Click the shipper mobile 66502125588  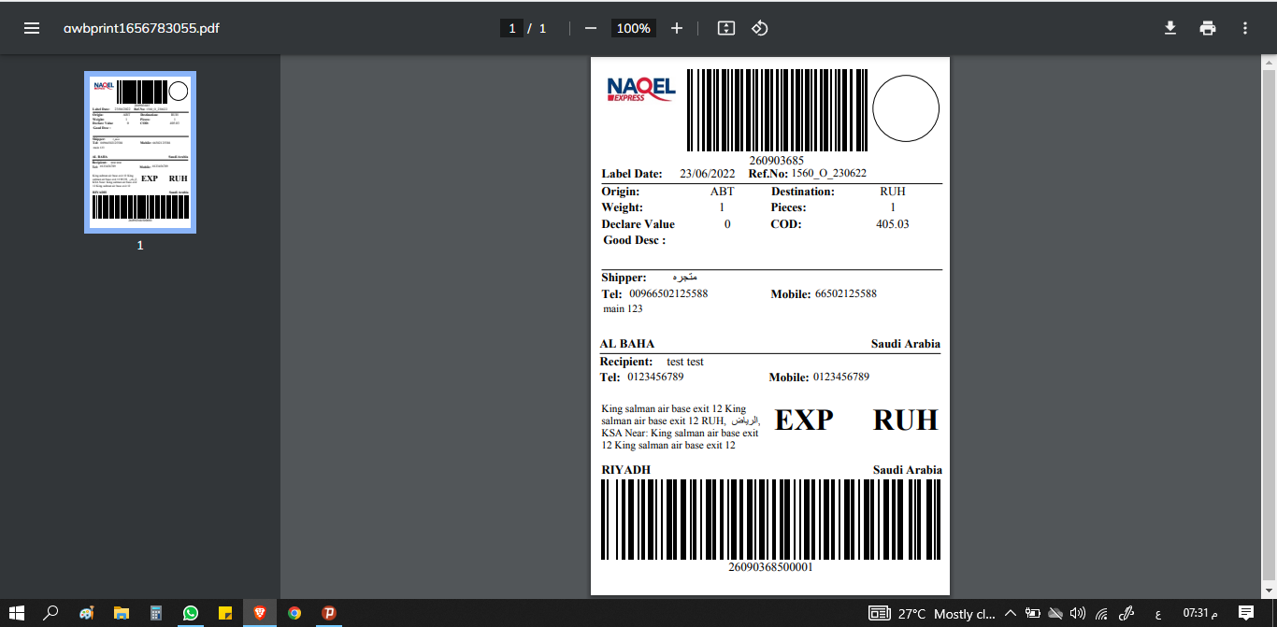pyautogui.click(x=846, y=293)
